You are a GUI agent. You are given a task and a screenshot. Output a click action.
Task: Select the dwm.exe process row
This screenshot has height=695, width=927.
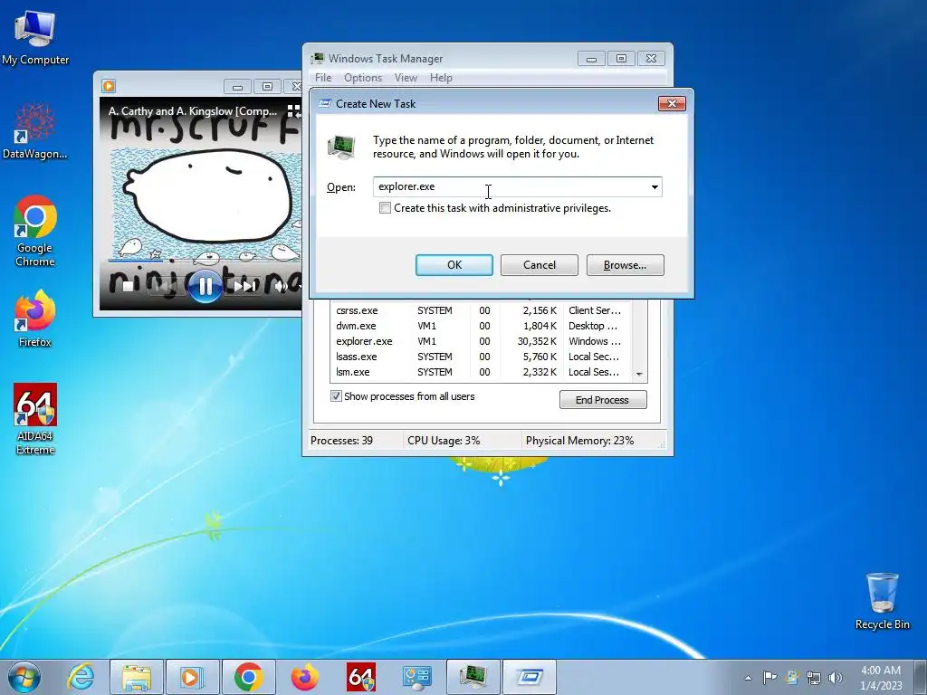pyautogui.click(x=481, y=326)
